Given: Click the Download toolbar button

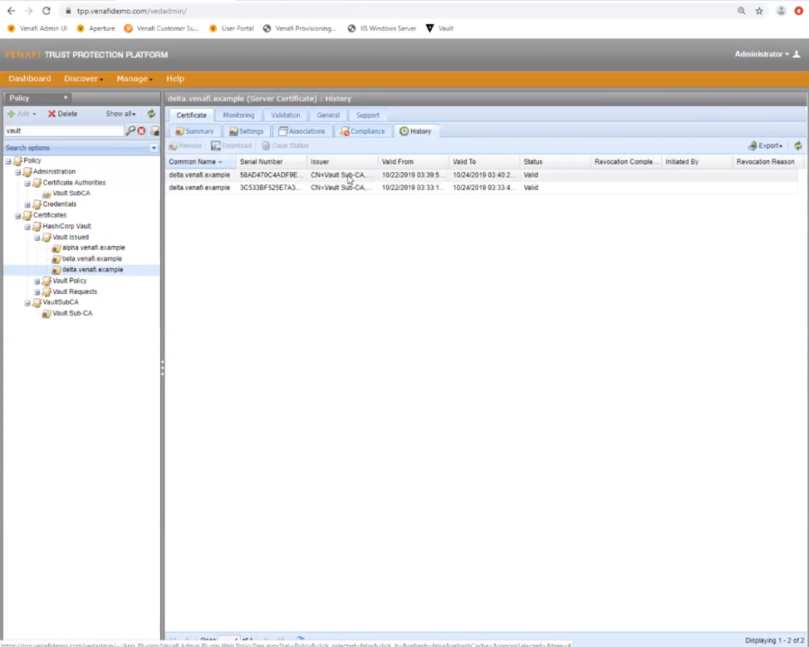Looking at the screenshot, I should 232,146.
